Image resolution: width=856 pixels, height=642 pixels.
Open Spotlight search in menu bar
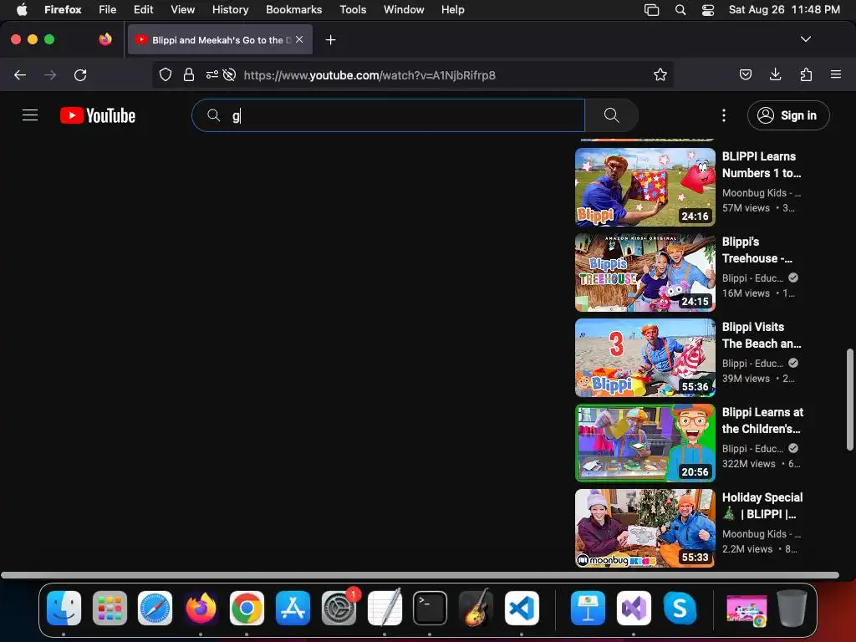[x=680, y=9]
